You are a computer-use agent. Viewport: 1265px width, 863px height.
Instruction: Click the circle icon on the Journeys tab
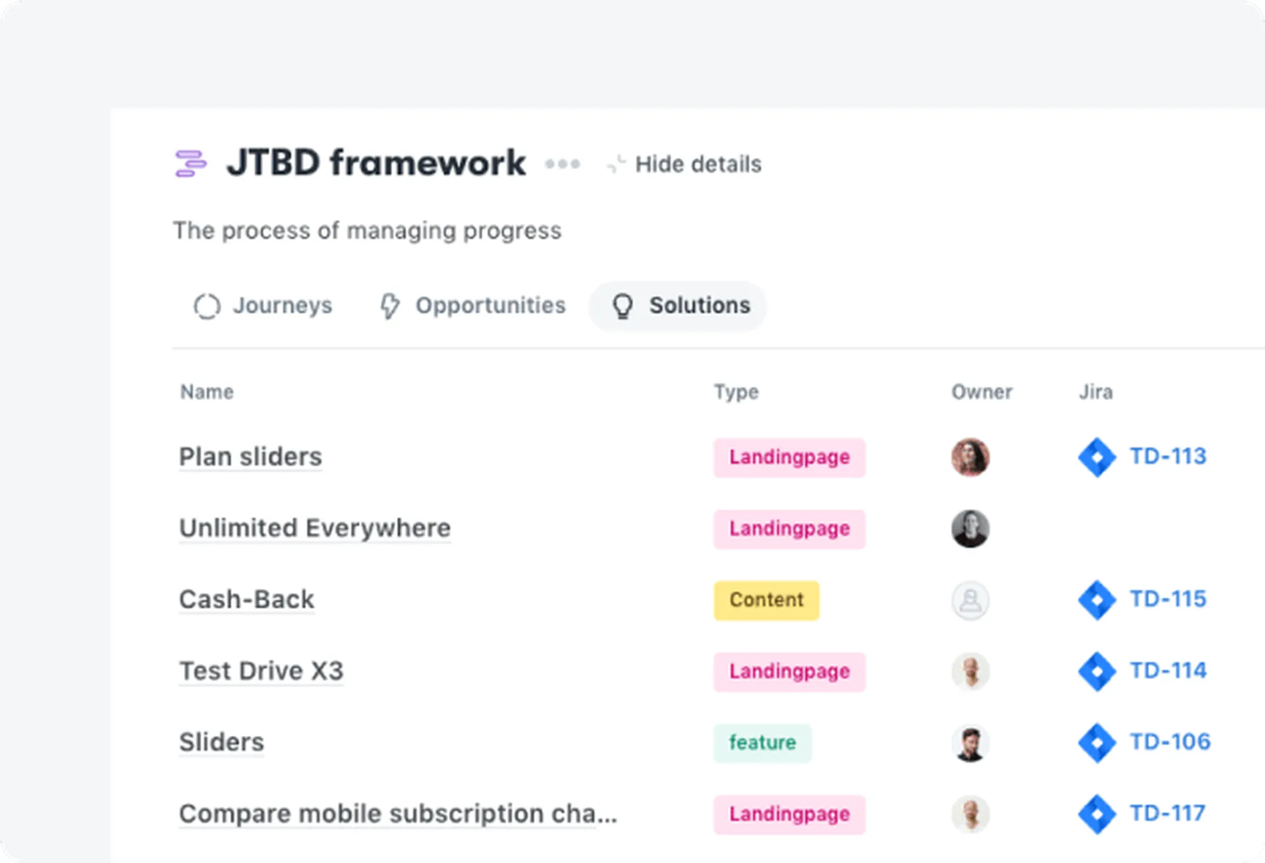click(x=207, y=306)
